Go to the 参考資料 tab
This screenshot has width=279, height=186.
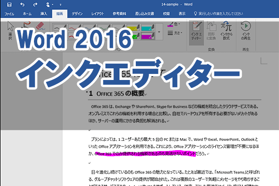(x=120, y=13)
